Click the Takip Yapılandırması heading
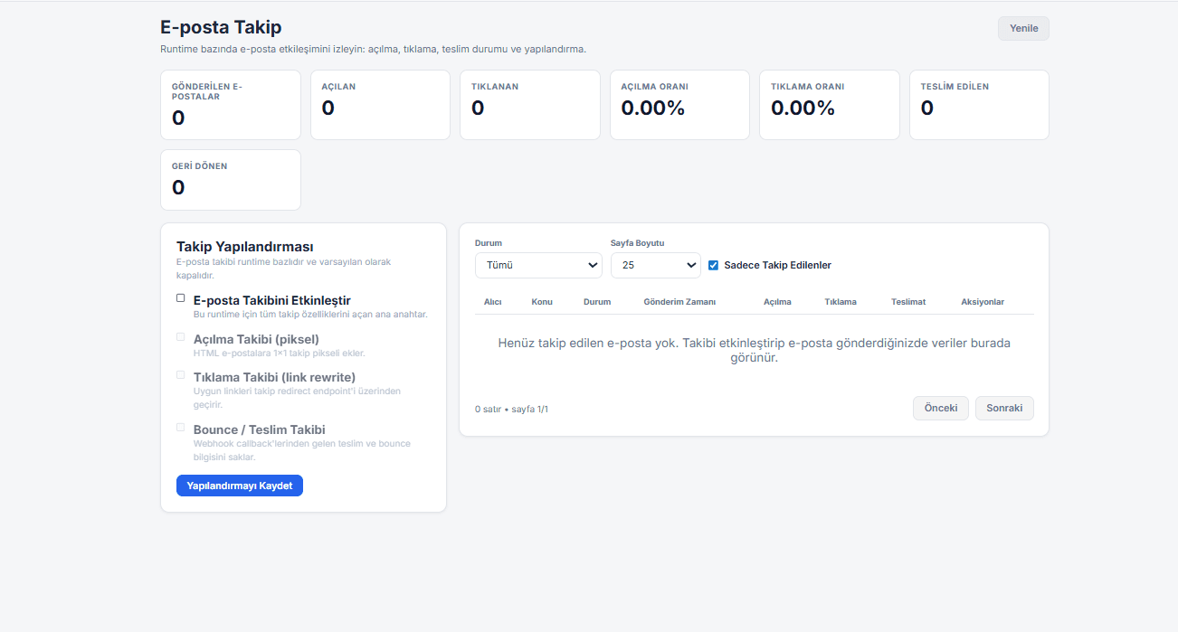1178x632 pixels. (x=245, y=246)
